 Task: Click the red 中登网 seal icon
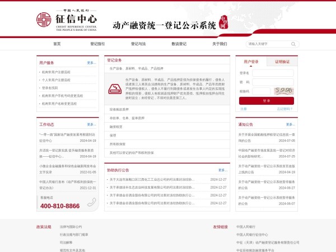coord(224,24)
